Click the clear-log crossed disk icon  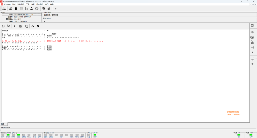coord(20,26)
